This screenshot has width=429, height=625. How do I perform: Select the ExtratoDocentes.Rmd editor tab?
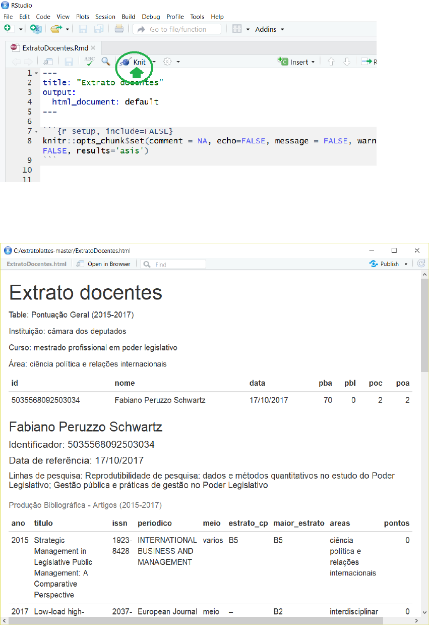pos(53,48)
